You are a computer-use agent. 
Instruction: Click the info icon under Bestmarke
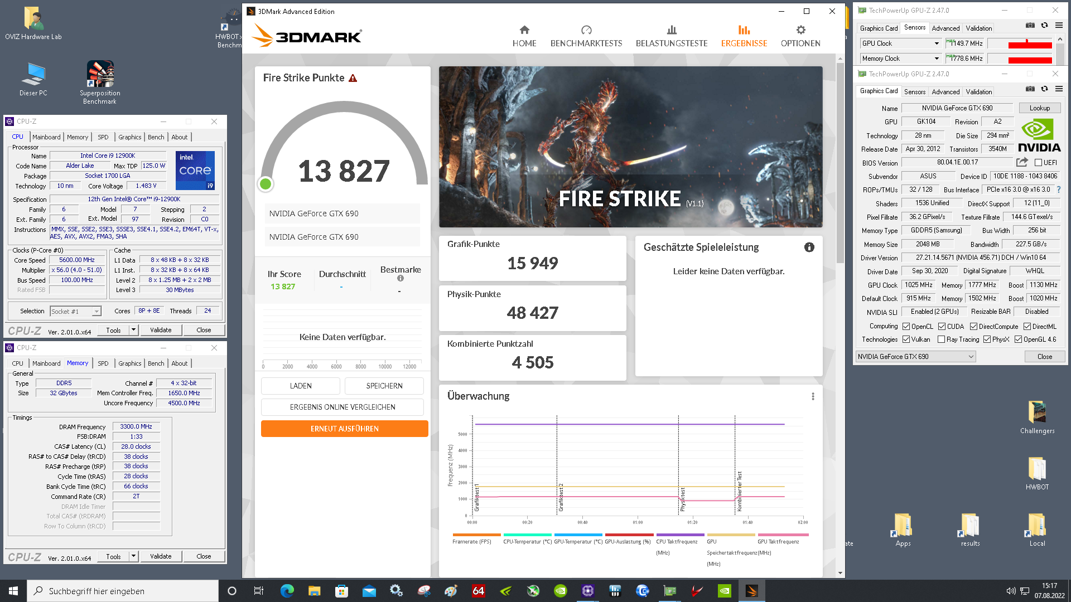[400, 278]
